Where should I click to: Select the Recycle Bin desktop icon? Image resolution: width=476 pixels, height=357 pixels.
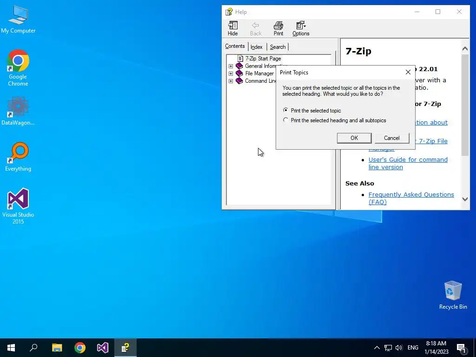coord(453,295)
